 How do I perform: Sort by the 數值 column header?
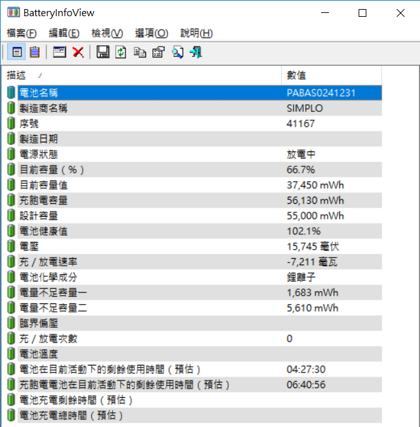[x=331, y=75]
